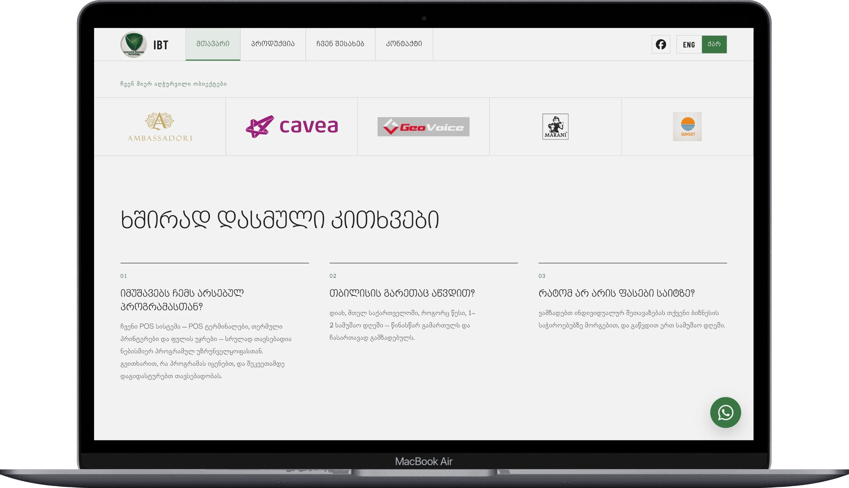
Task: Click the GeoVoice client logo
Action: tap(423, 127)
